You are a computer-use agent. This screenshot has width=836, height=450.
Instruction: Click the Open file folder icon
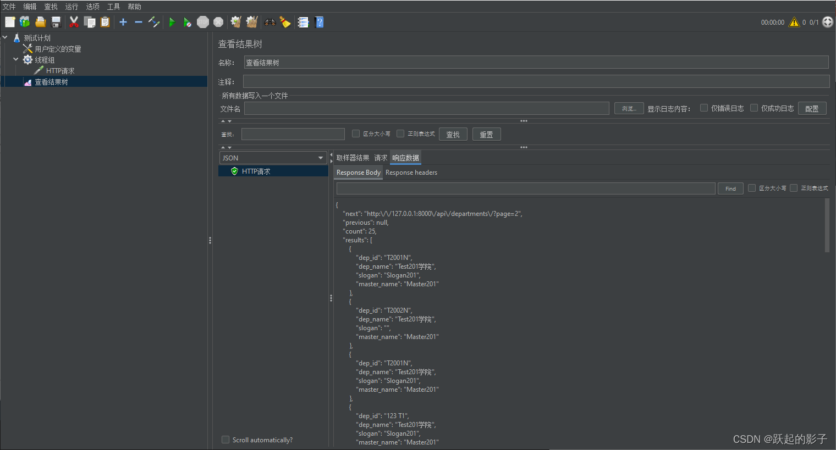point(40,22)
